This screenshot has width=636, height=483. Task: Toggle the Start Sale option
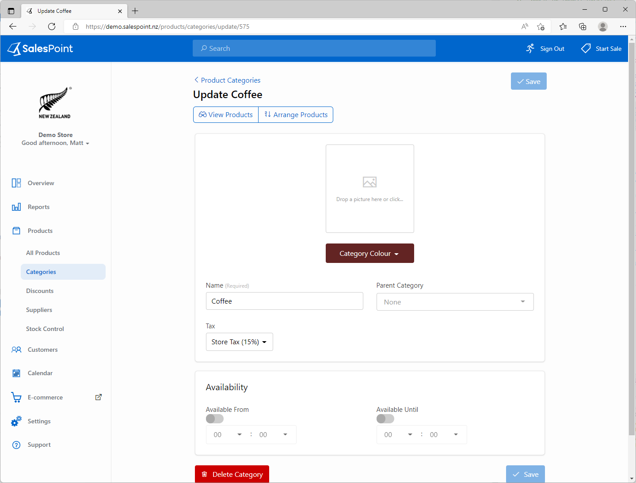coord(601,48)
